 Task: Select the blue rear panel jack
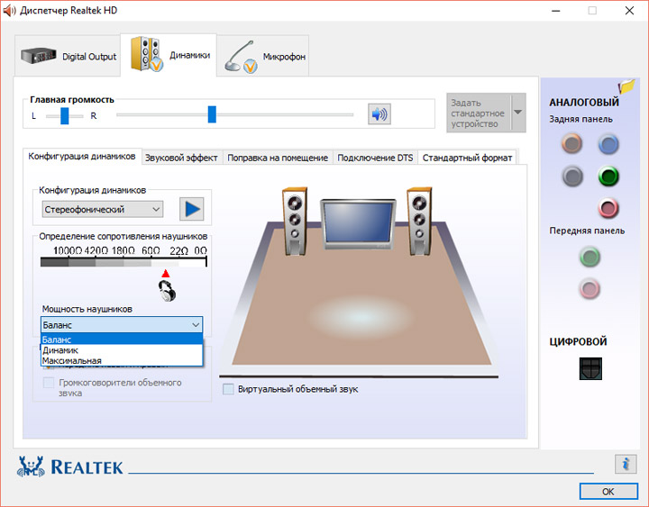[x=608, y=144]
